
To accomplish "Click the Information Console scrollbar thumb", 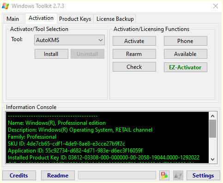I will (213, 129).
